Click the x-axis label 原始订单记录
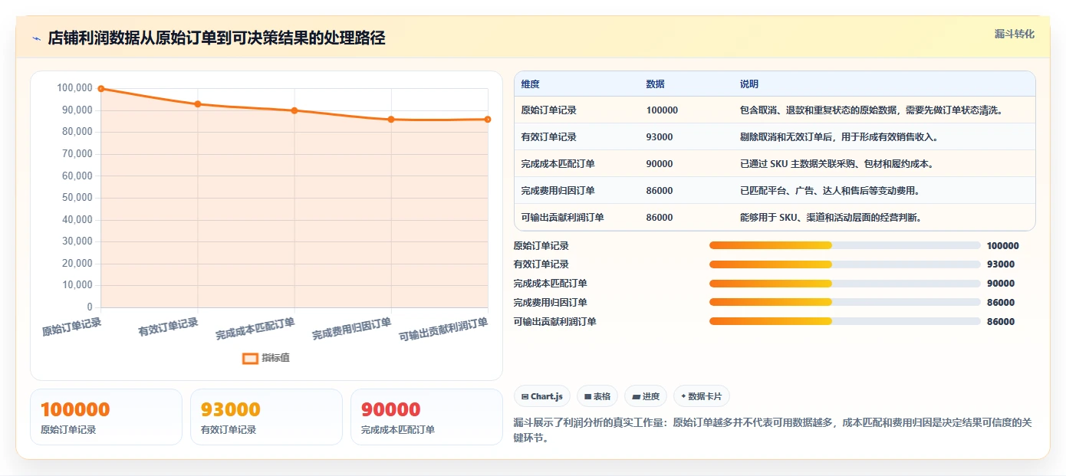 (71, 327)
